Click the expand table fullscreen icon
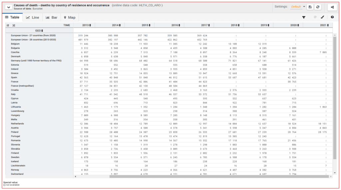 tap(14, 25)
